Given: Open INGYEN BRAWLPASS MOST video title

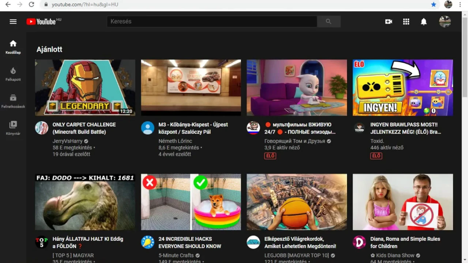Looking at the screenshot, I should point(405,128).
